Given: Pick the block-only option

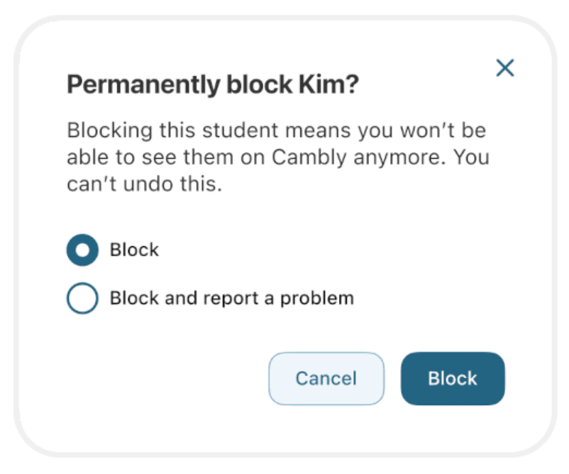Looking at the screenshot, I should click(x=82, y=250).
